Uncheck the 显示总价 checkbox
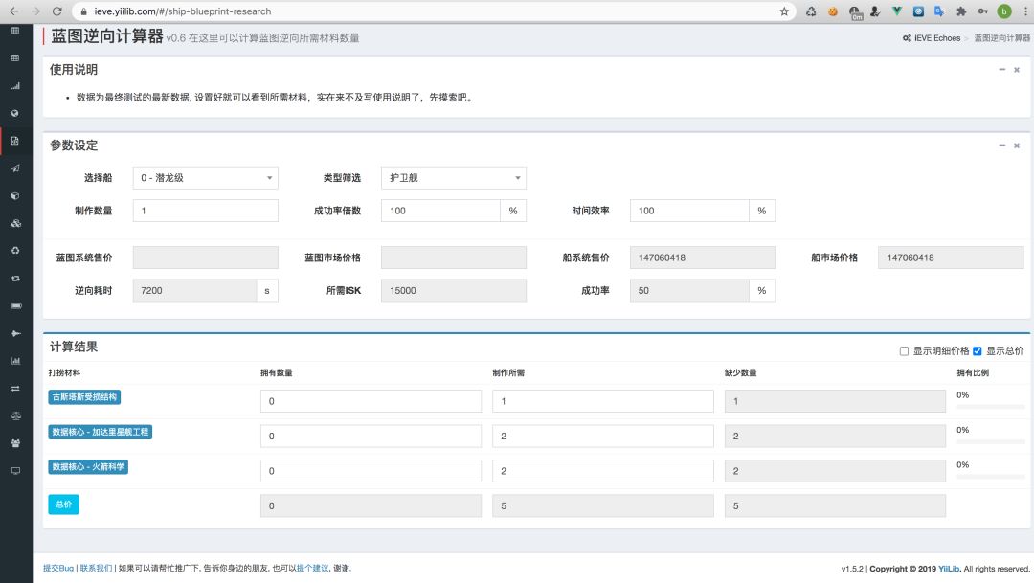The width and height of the screenshot is (1034, 583). (978, 351)
